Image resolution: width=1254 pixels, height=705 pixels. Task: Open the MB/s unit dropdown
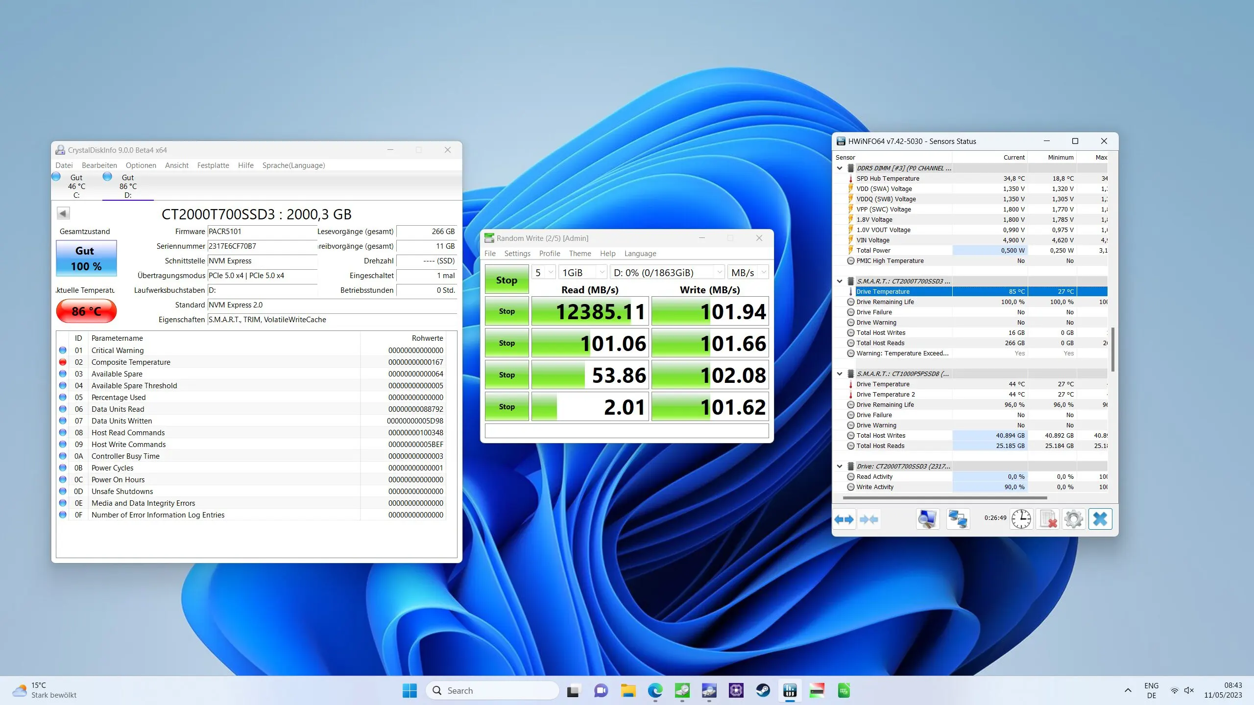coord(748,272)
